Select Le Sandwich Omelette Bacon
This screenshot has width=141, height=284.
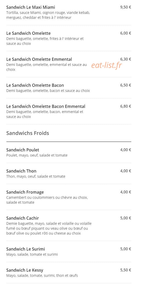tap(69, 88)
